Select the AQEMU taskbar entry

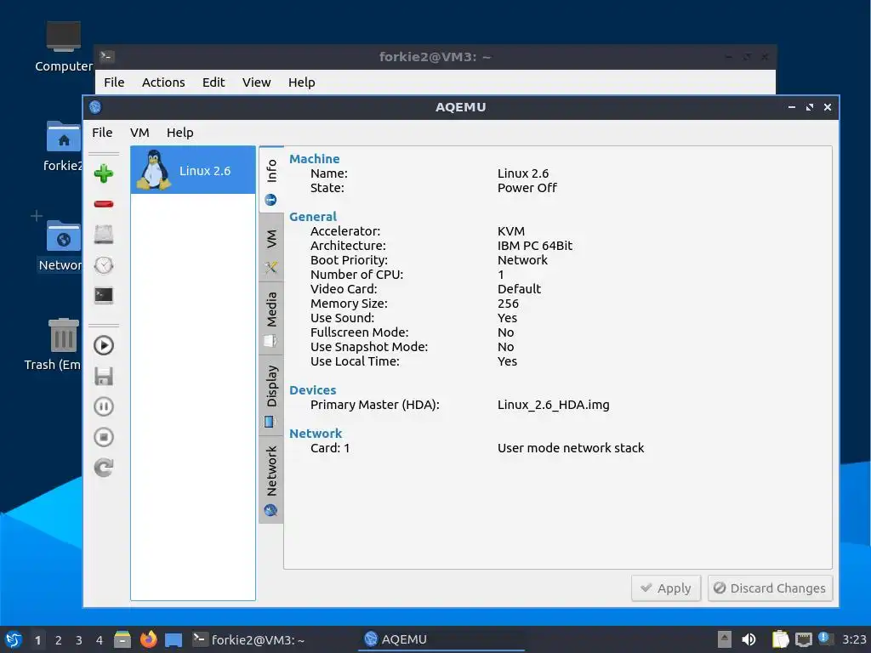click(x=442, y=639)
